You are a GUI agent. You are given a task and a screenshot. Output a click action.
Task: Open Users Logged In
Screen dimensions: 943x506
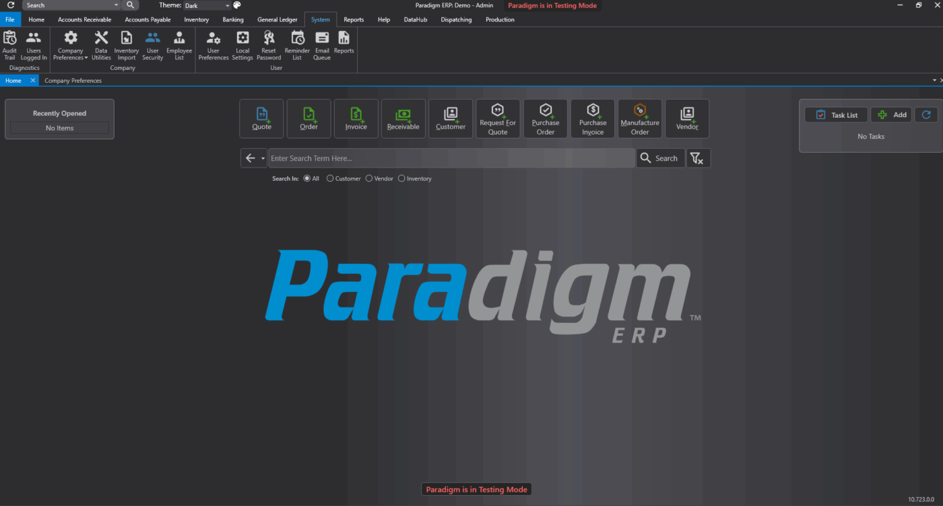tap(34, 46)
